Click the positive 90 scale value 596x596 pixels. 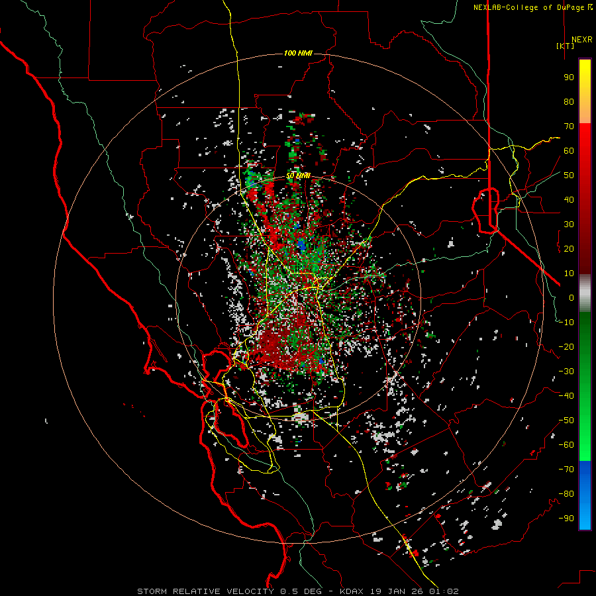coord(569,77)
